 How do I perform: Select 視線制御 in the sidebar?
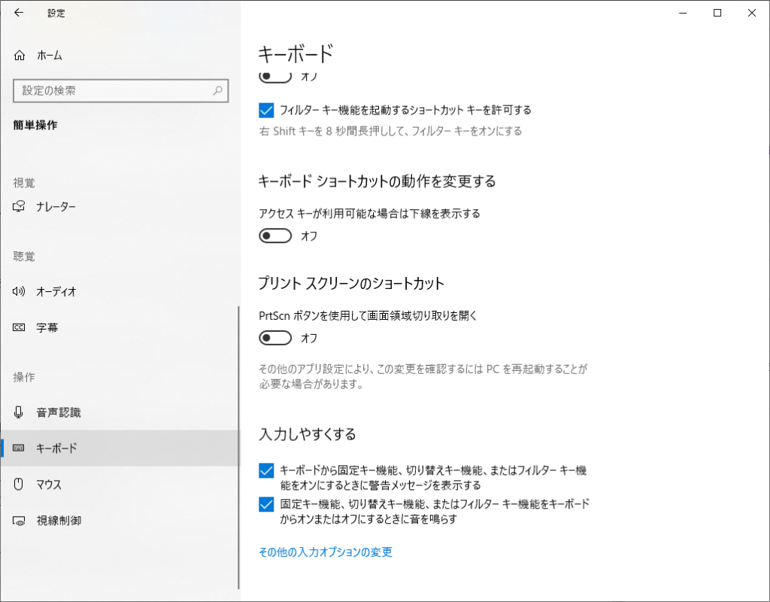pyautogui.click(x=120, y=521)
